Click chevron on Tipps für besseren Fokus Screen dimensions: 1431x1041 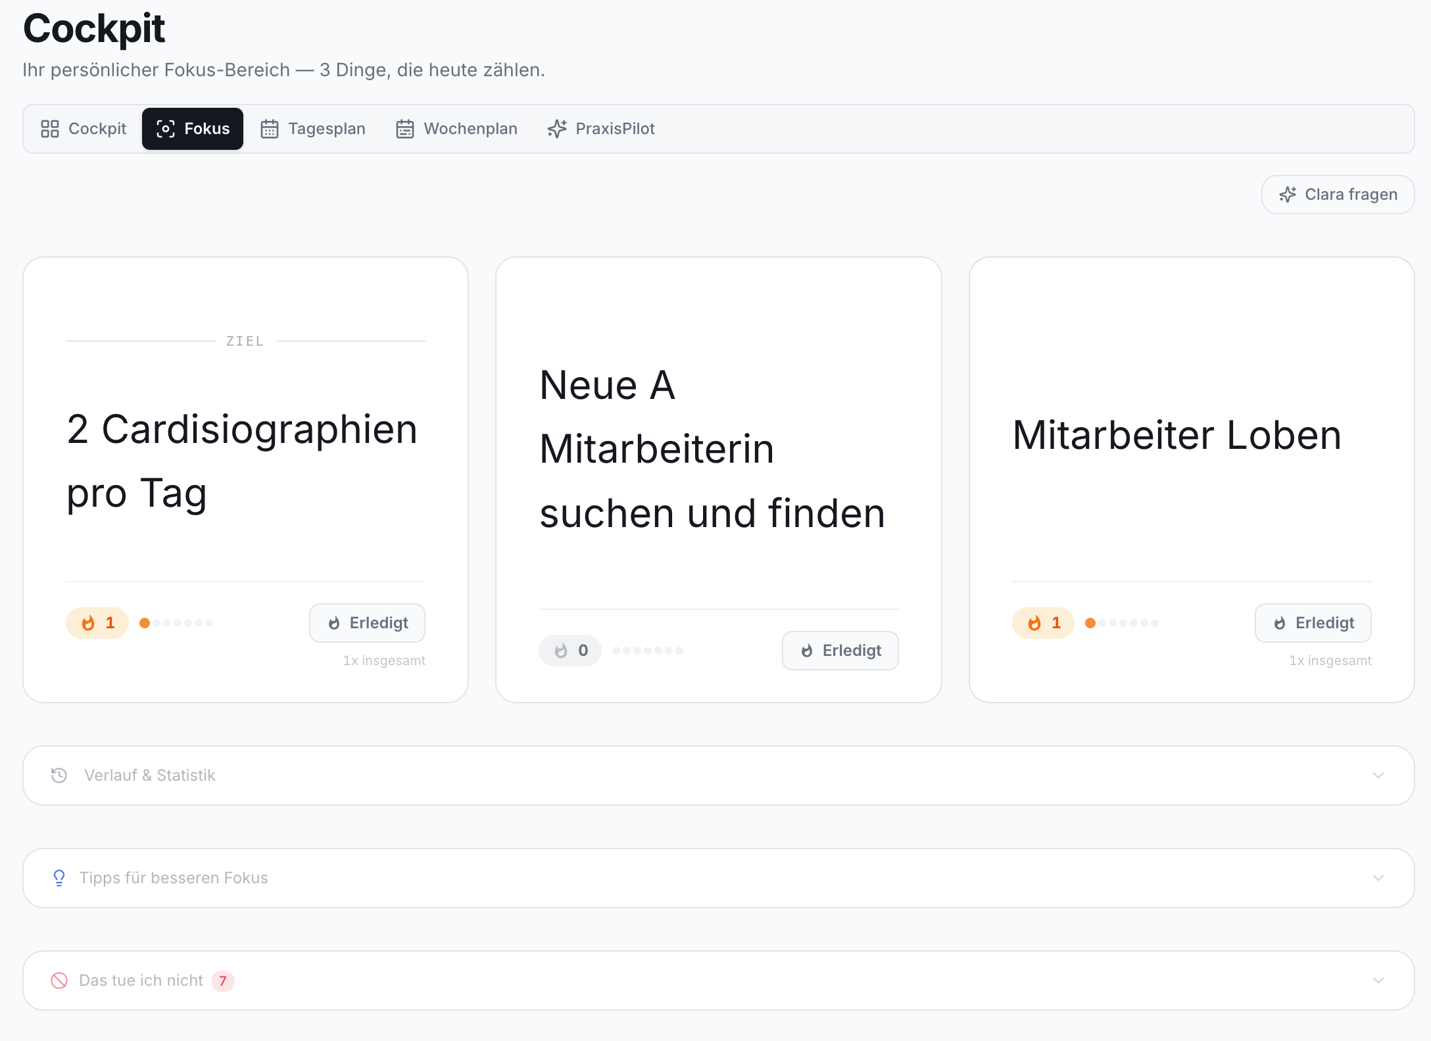(1378, 878)
